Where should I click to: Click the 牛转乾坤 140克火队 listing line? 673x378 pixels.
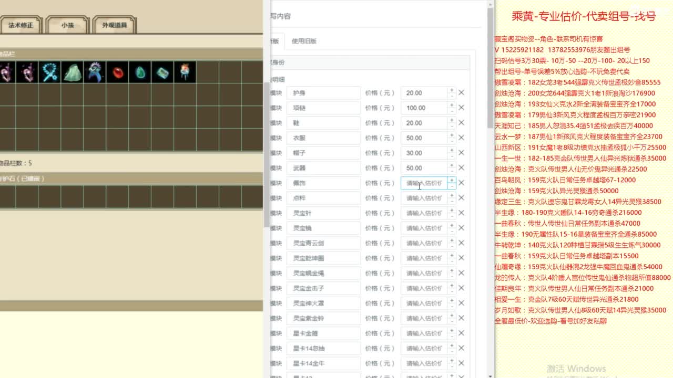tap(577, 245)
